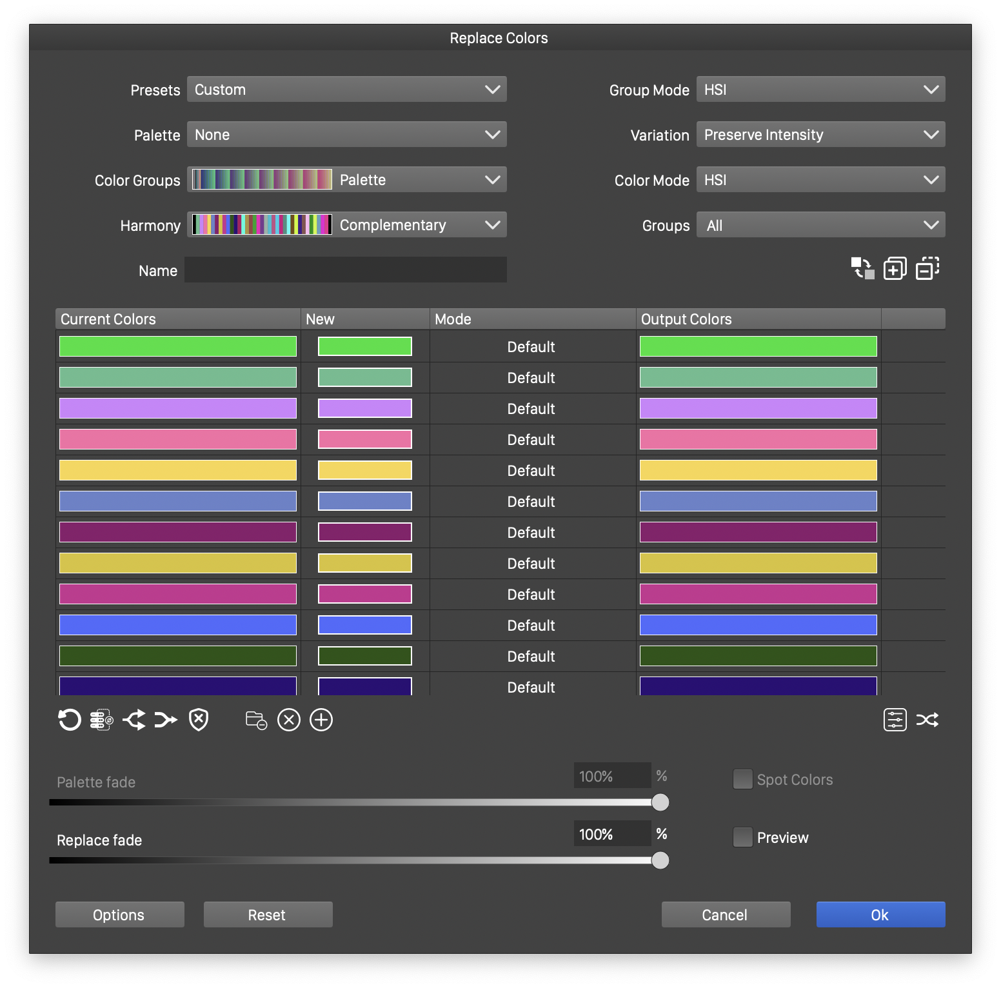Toggle the Spot Colors checkbox
The width and height of the screenshot is (1001, 988).
(x=743, y=779)
